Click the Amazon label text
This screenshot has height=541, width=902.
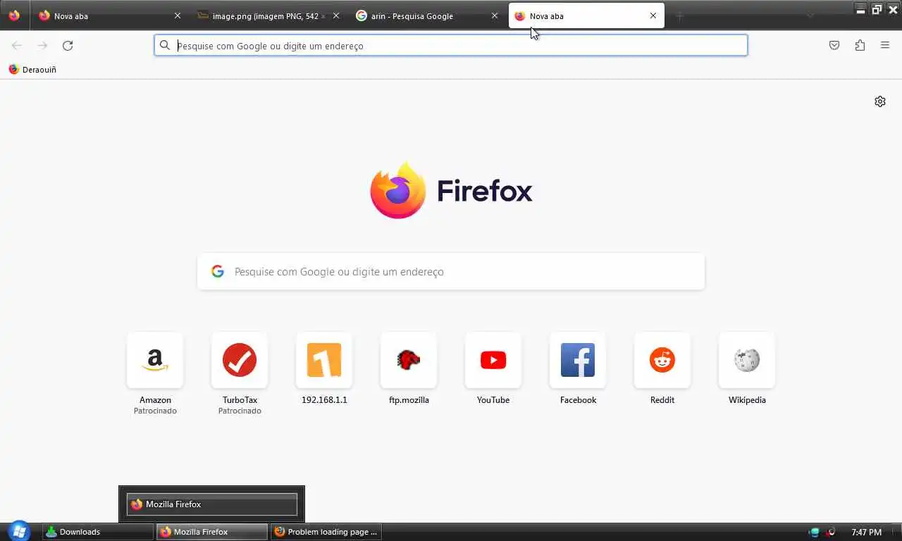tap(155, 400)
